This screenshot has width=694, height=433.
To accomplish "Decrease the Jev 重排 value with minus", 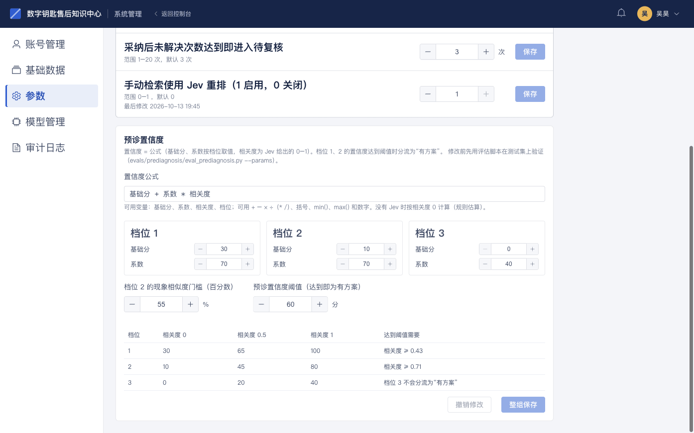I will coord(428,94).
